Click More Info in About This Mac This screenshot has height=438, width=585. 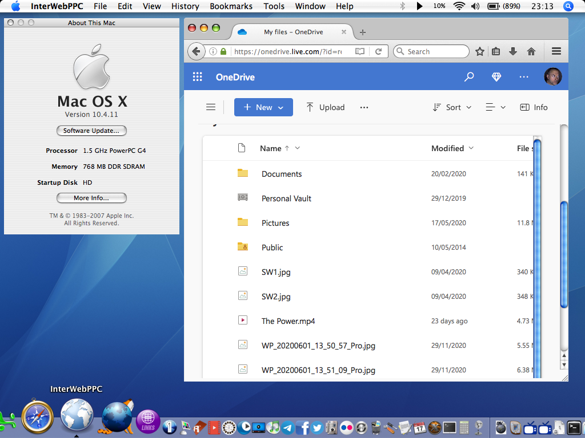(91, 198)
